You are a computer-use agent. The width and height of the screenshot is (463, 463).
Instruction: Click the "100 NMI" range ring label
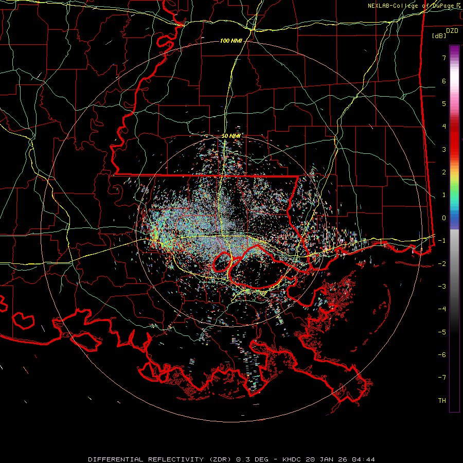pyautogui.click(x=231, y=41)
